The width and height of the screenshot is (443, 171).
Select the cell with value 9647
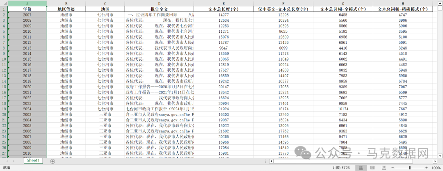click(x=224, y=48)
